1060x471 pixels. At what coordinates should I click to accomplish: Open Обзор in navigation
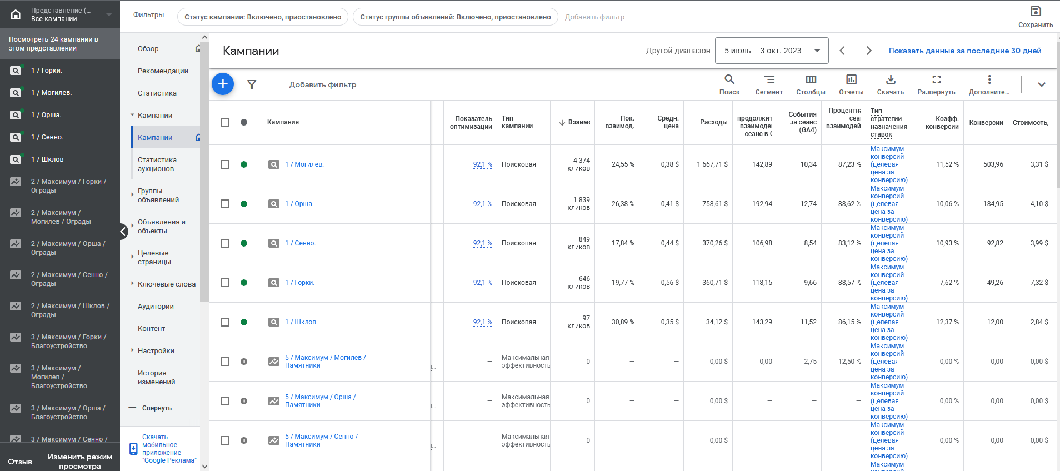pos(148,48)
